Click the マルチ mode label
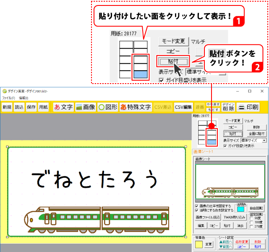 coord(248,121)
